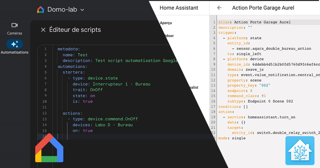Click the property_key "002" line

[249, 85]
